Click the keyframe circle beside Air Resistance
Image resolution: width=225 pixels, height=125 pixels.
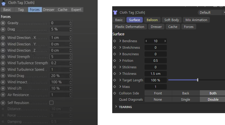pos(3,95)
